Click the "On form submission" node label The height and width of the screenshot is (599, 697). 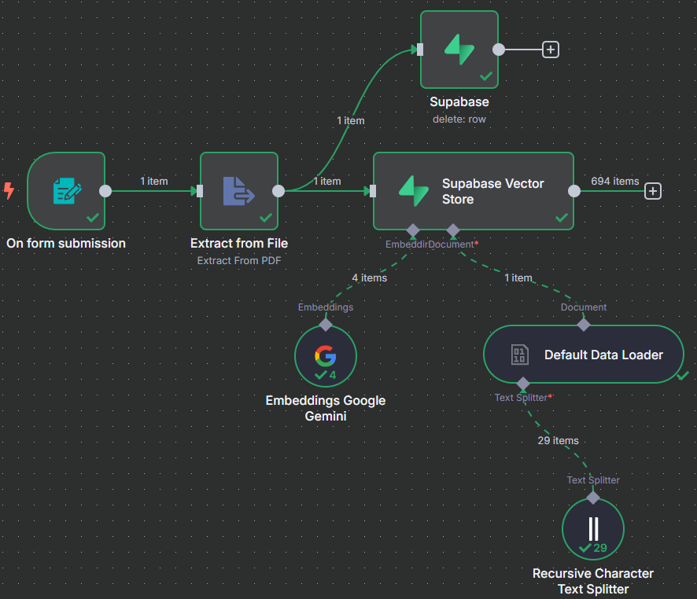coord(66,244)
